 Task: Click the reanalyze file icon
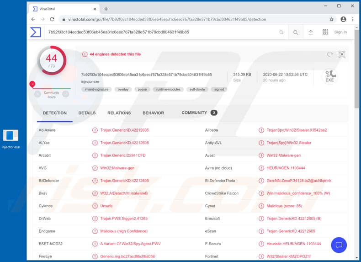click(330, 54)
